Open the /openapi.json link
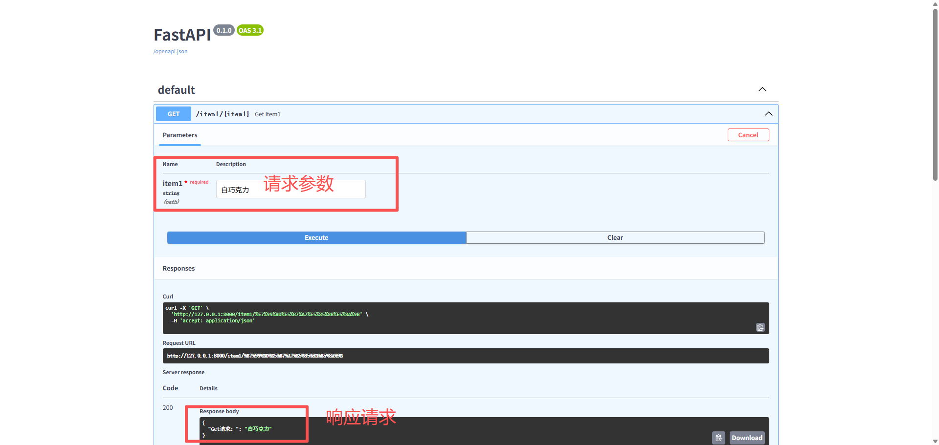 point(170,51)
